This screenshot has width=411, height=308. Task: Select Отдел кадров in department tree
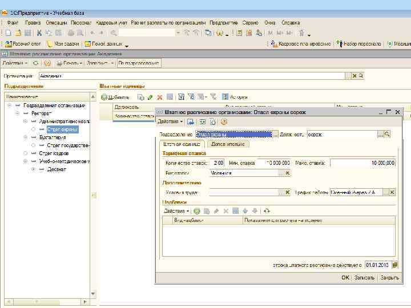[54, 153]
